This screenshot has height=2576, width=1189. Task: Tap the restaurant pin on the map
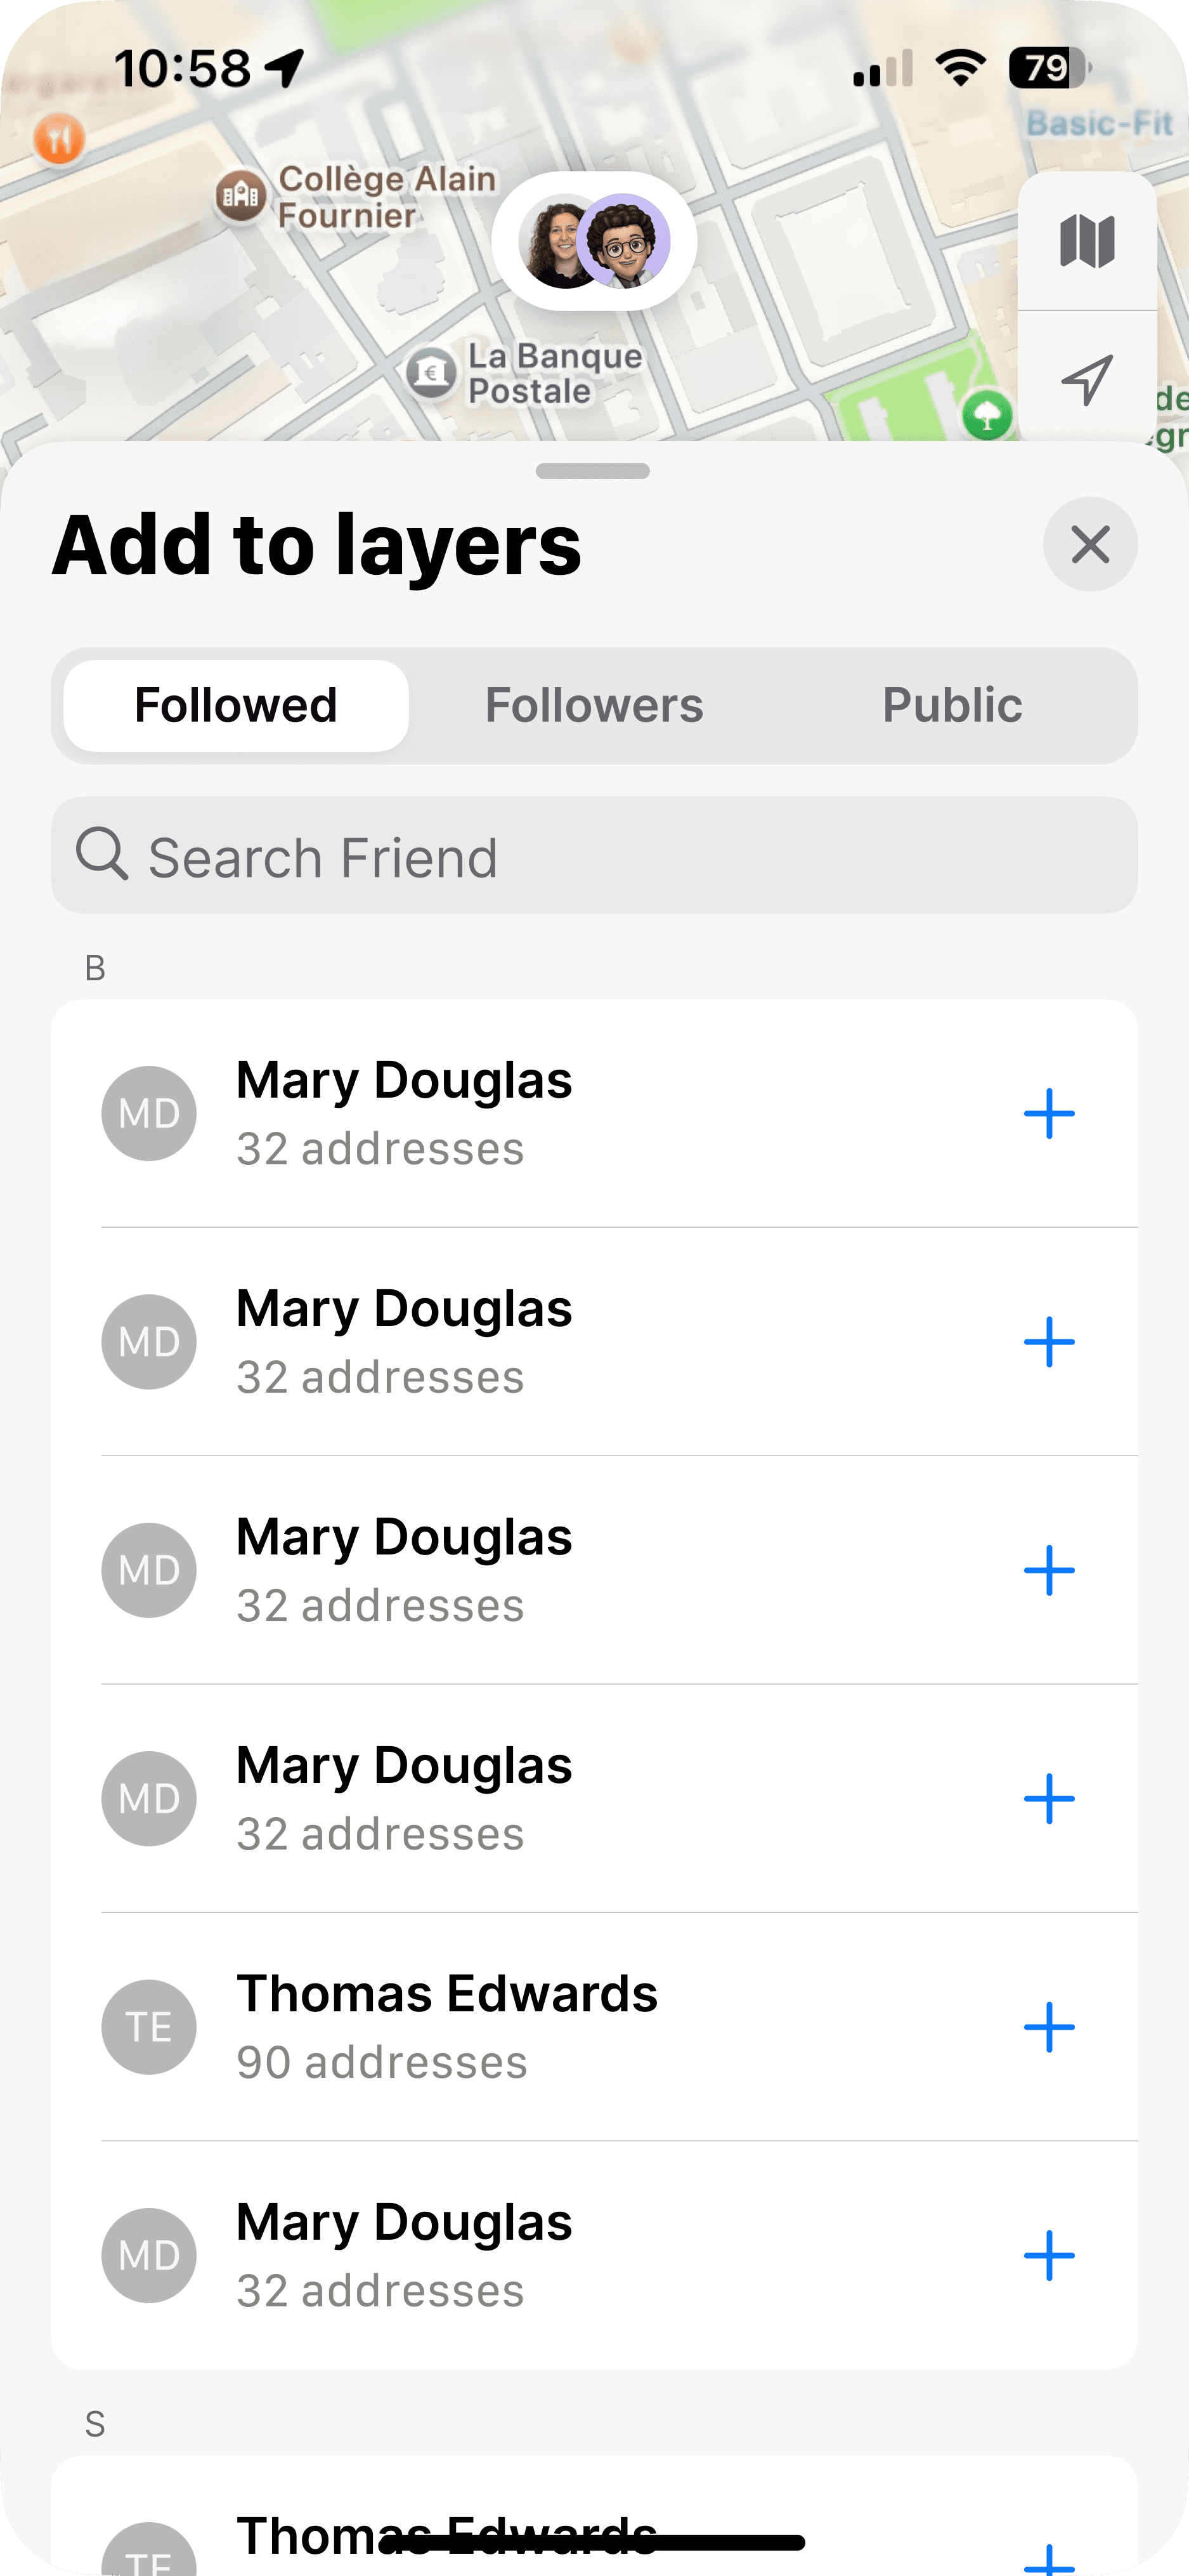[x=59, y=138]
